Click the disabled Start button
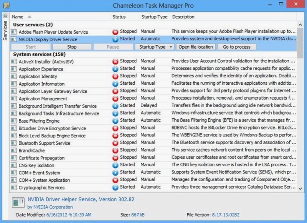 tap(31, 47)
